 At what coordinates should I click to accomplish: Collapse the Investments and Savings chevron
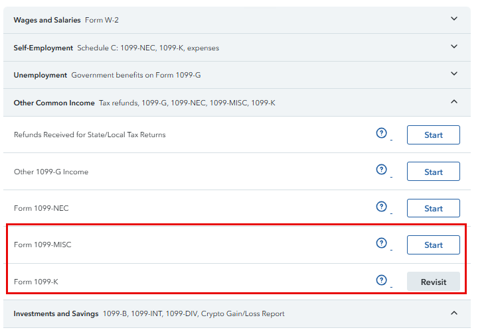tap(454, 313)
